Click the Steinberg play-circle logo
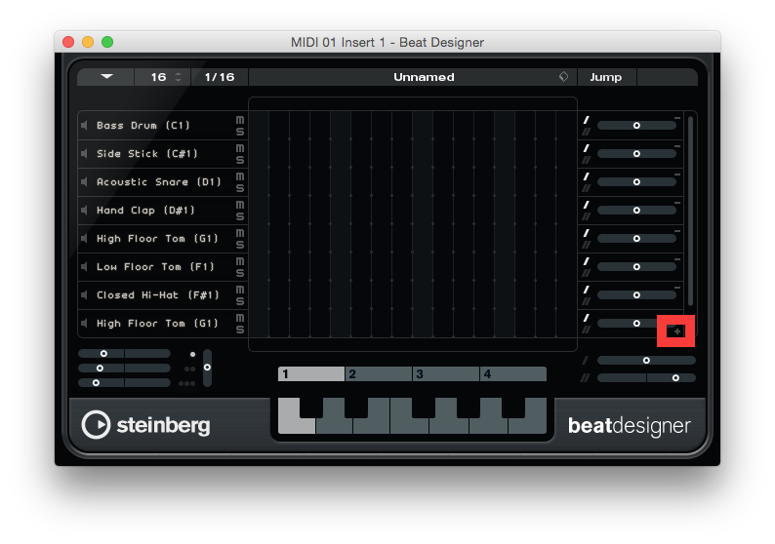This screenshot has width=775, height=544. 96,424
